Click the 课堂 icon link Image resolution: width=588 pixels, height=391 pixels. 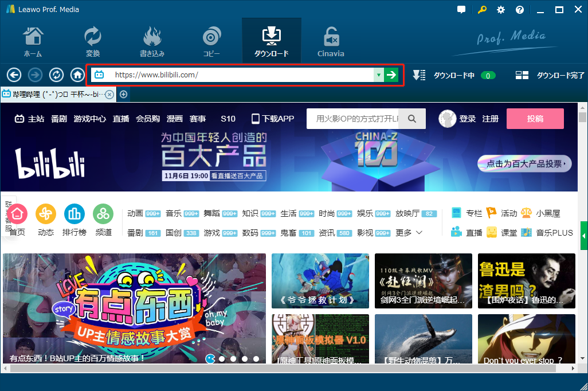tap(502, 232)
